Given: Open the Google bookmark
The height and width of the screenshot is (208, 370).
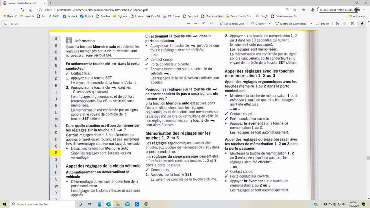Looking at the screenshot, I should tap(262, 16).
